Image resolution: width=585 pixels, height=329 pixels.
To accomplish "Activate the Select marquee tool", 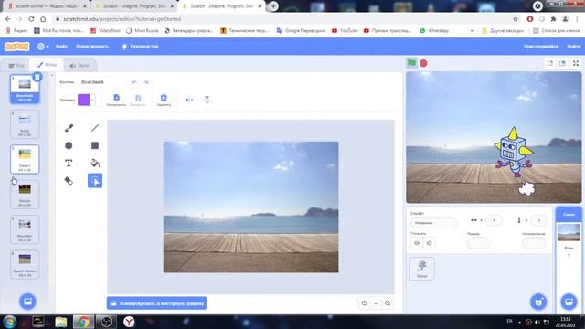I will pos(95,181).
